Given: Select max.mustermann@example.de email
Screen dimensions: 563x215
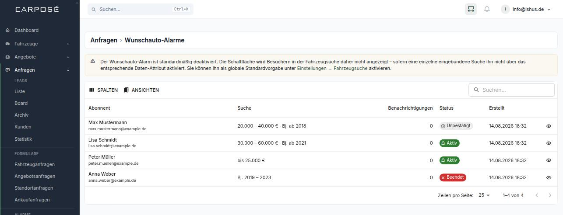Looking at the screenshot, I should [x=117, y=129].
